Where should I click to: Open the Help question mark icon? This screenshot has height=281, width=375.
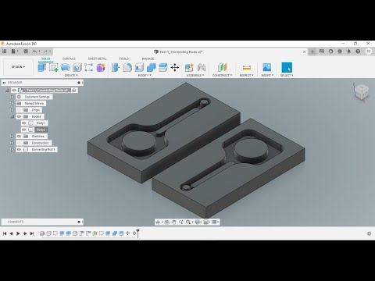tap(358, 52)
